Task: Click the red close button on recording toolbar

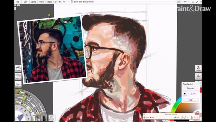Action: (x=197, y=114)
